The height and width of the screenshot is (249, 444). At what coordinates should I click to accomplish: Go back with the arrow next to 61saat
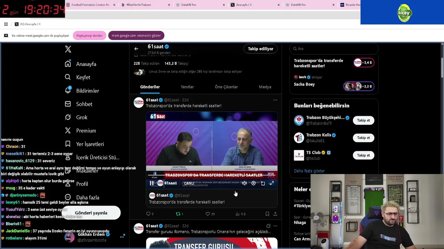[x=136, y=49]
